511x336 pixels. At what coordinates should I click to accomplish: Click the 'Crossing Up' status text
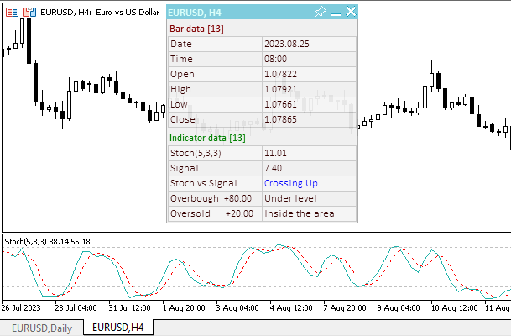[x=290, y=183]
